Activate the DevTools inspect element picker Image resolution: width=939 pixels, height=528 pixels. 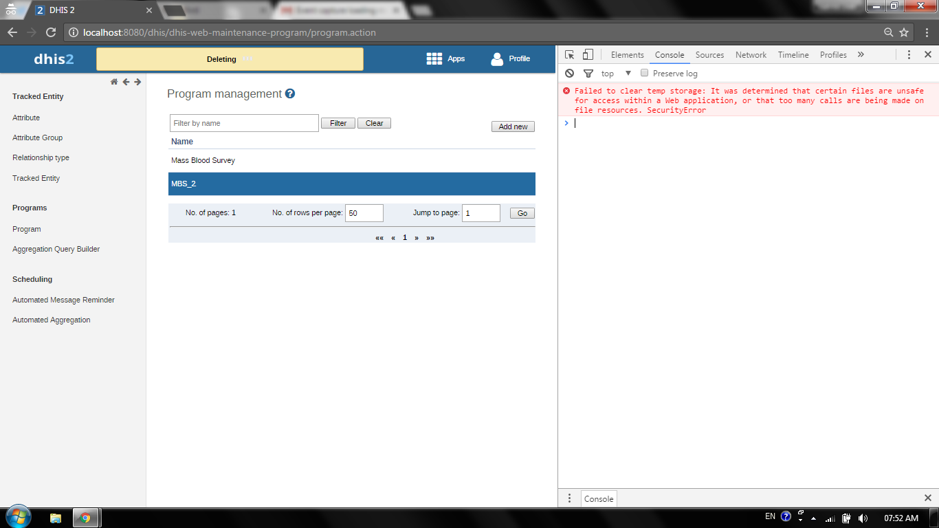tap(569, 55)
